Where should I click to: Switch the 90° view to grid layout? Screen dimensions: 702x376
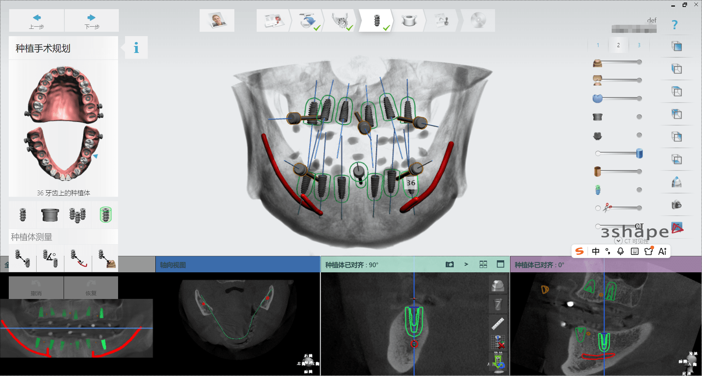(x=483, y=264)
